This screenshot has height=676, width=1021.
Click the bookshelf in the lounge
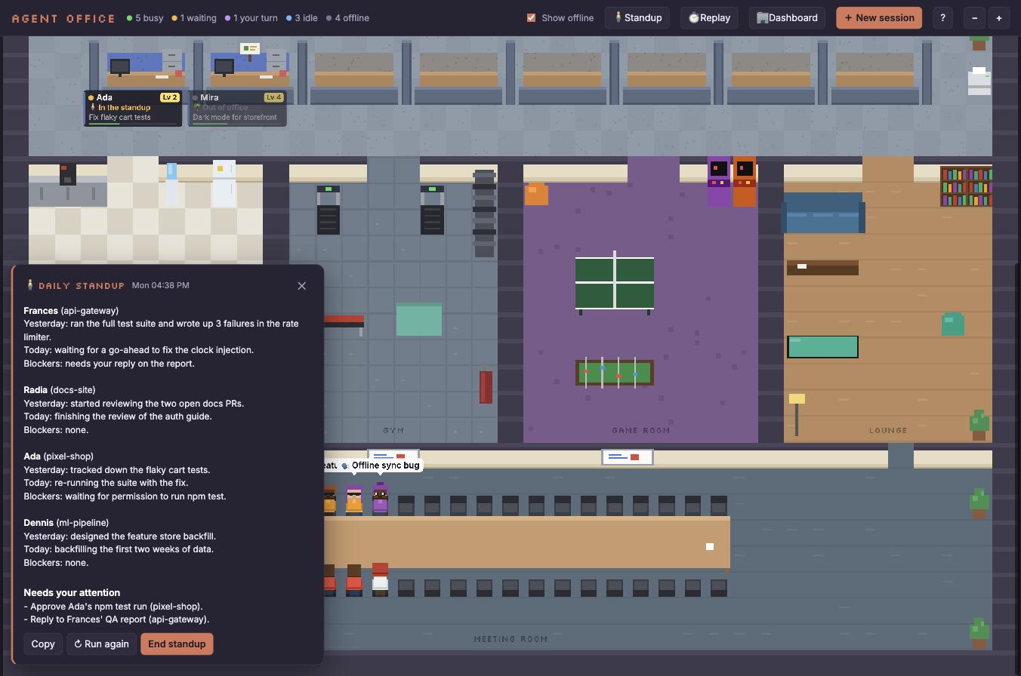pyautogui.click(x=966, y=186)
